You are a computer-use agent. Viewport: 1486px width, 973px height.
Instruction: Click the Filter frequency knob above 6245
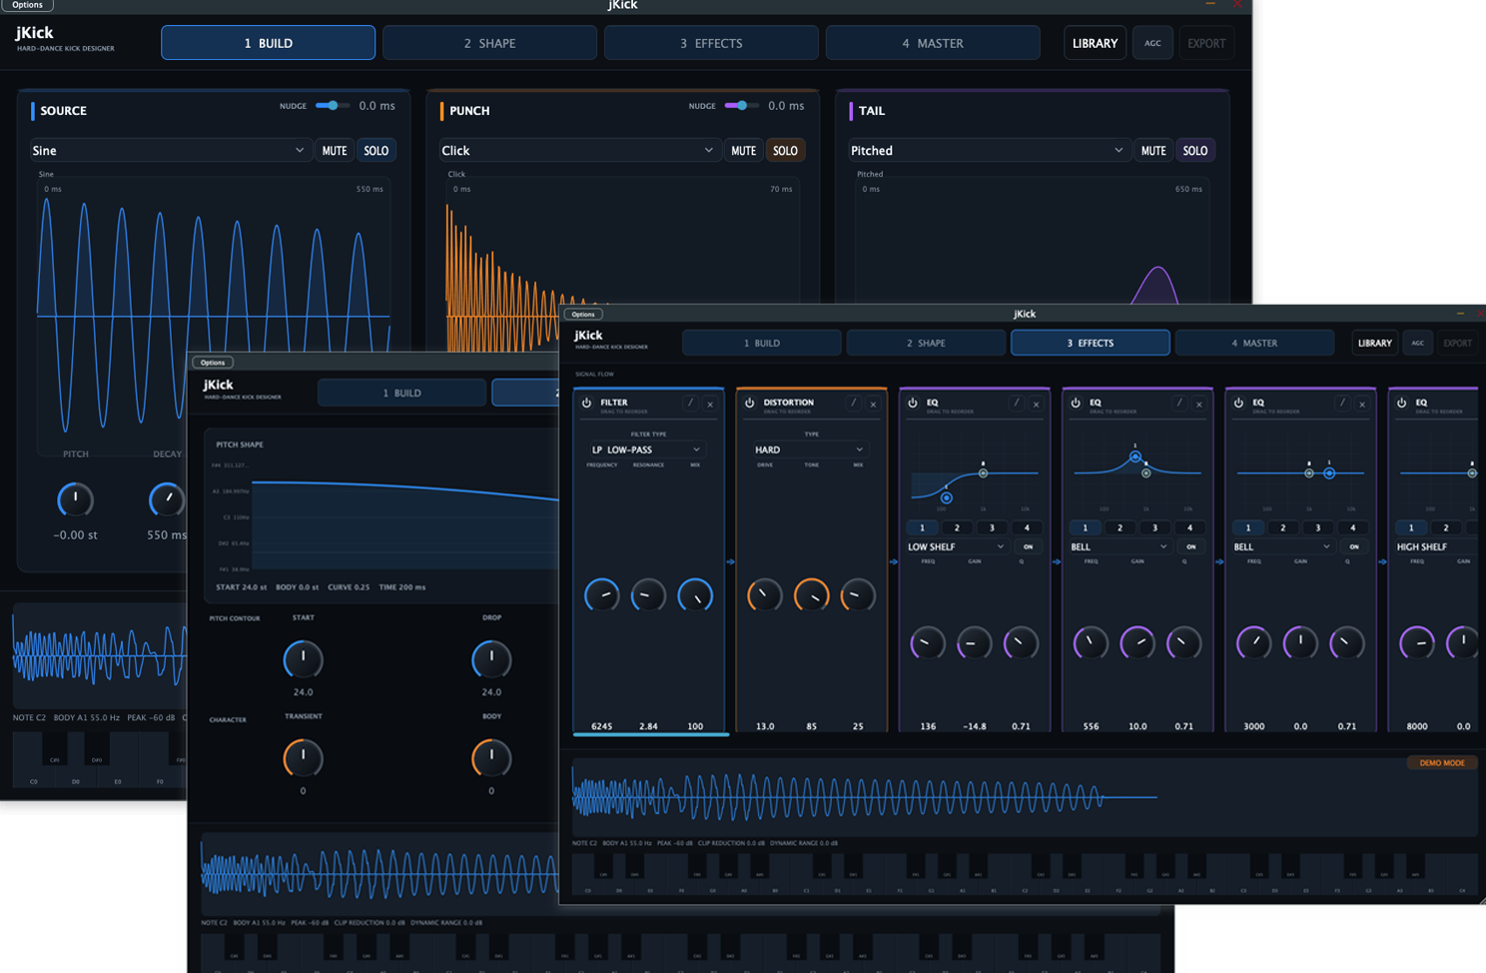601,595
